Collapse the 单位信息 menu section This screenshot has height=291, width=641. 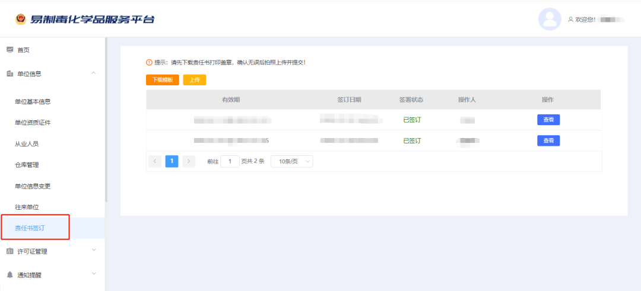pos(94,73)
